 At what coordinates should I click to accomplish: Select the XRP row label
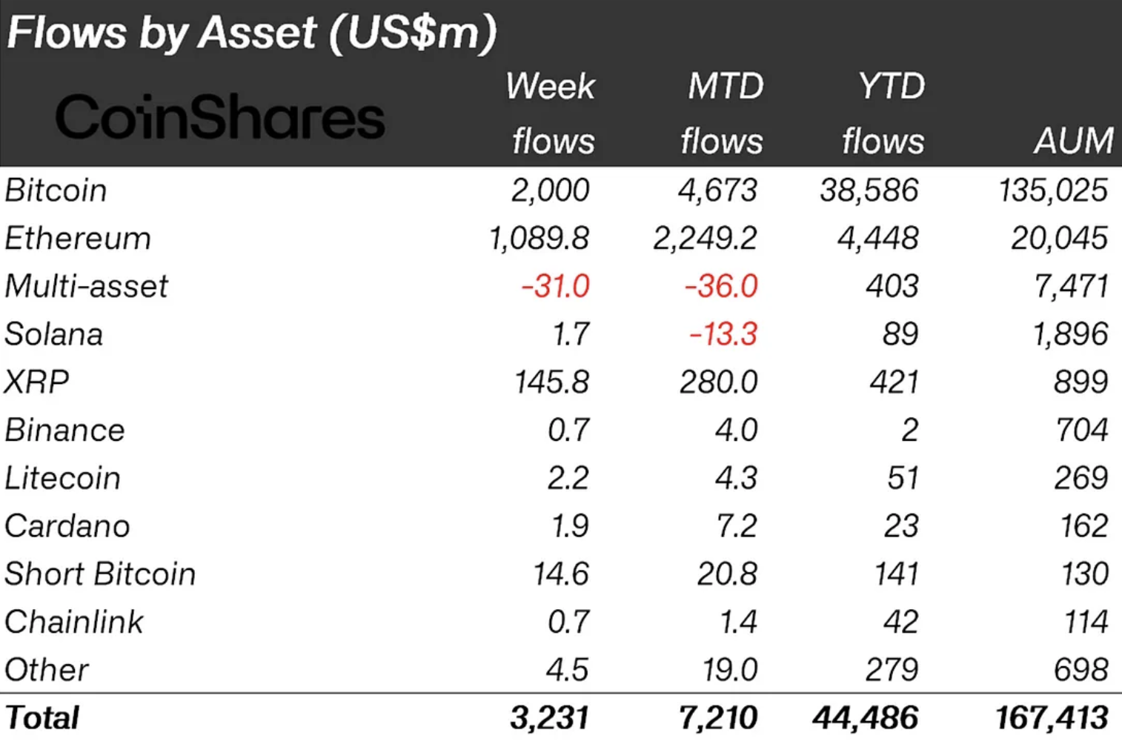(37, 382)
